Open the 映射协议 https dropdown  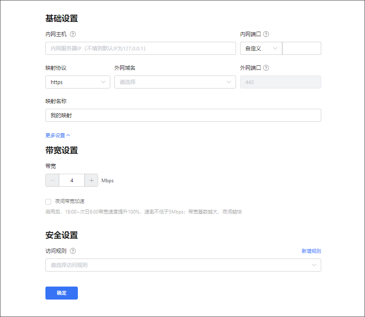pos(78,82)
